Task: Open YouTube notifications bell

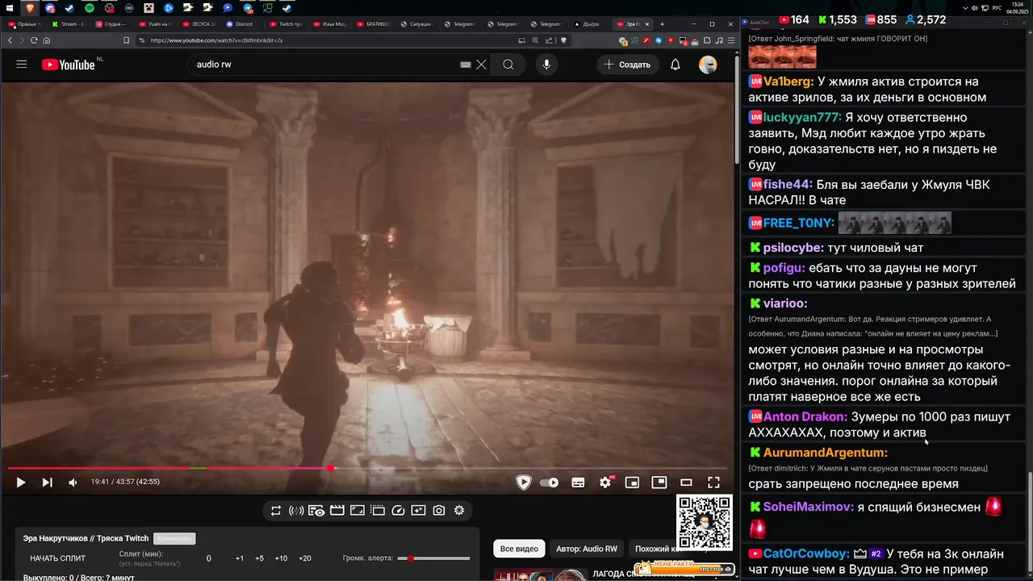Action: click(x=675, y=65)
